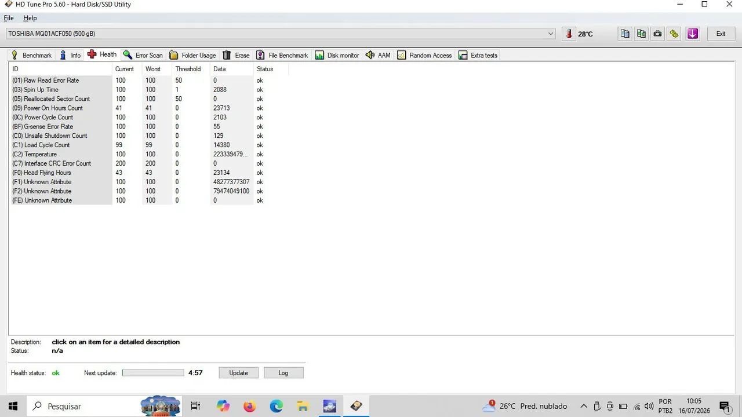Open the drive selection dropdown TOSHIBA MQ01ACF050
This screenshot has width=742, height=417.
[x=281, y=34]
